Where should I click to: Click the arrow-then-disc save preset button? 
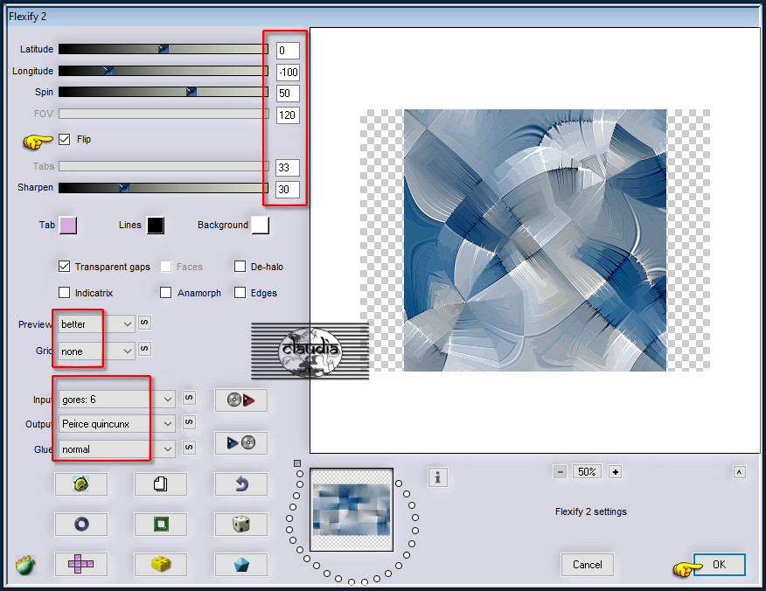240,443
